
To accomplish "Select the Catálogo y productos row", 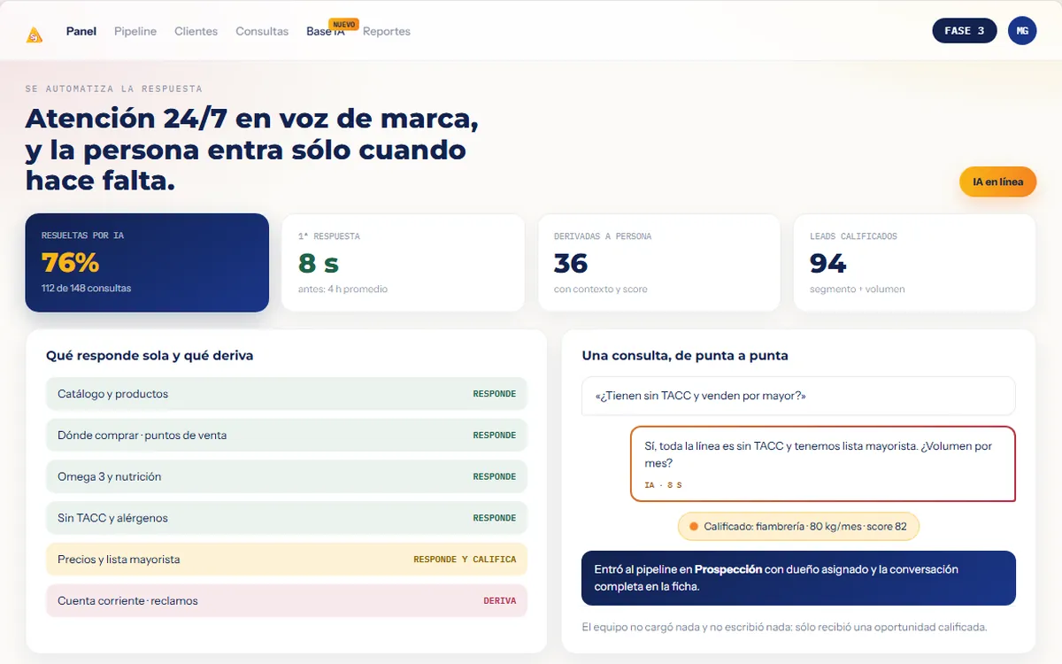I will 287,394.
